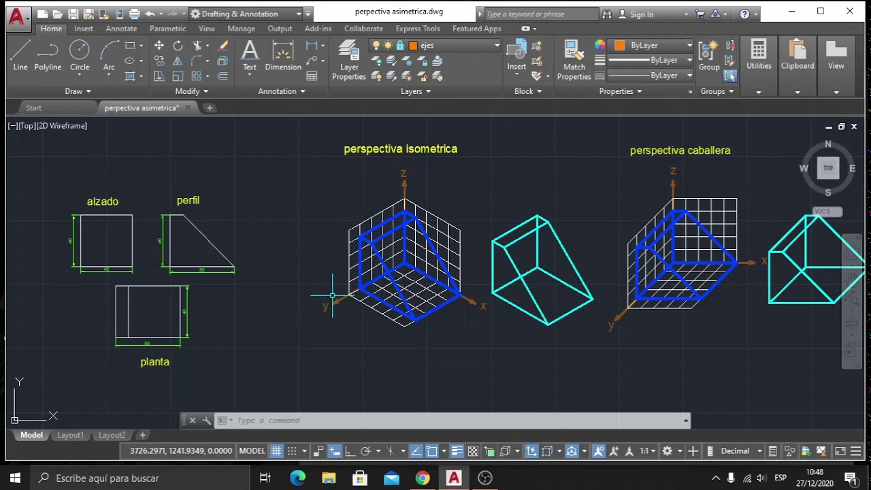Click the orange color swatch in Properties
The image size is (871, 490).
[x=619, y=46]
